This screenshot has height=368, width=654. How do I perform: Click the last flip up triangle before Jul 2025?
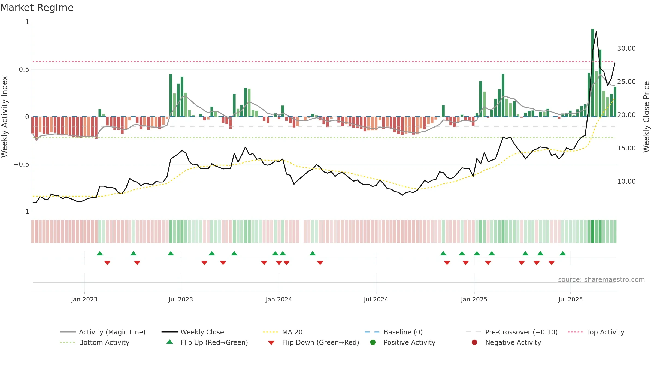(563, 253)
